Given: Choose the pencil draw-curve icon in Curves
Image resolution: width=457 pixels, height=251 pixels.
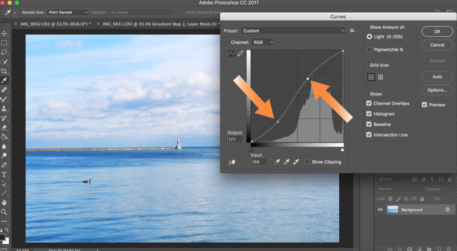Looking at the screenshot, I should 241,53.
